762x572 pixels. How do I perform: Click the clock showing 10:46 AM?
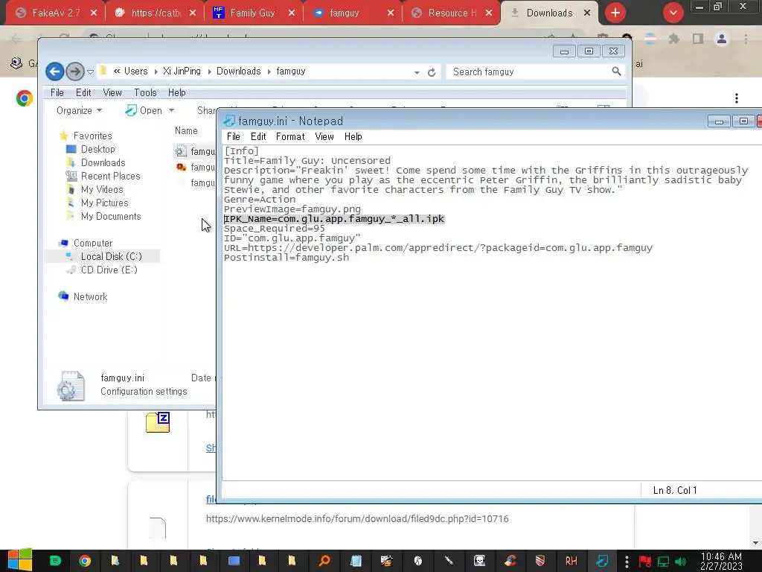(x=721, y=556)
